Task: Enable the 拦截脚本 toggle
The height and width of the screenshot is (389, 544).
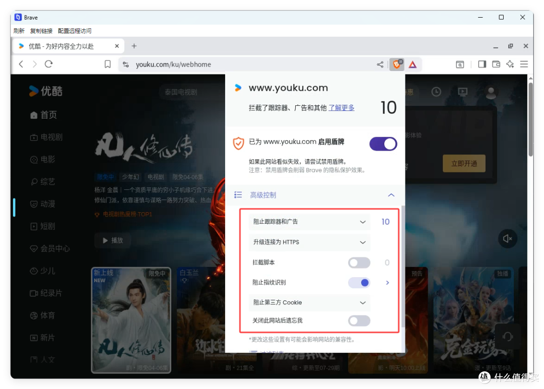Action: (x=359, y=263)
